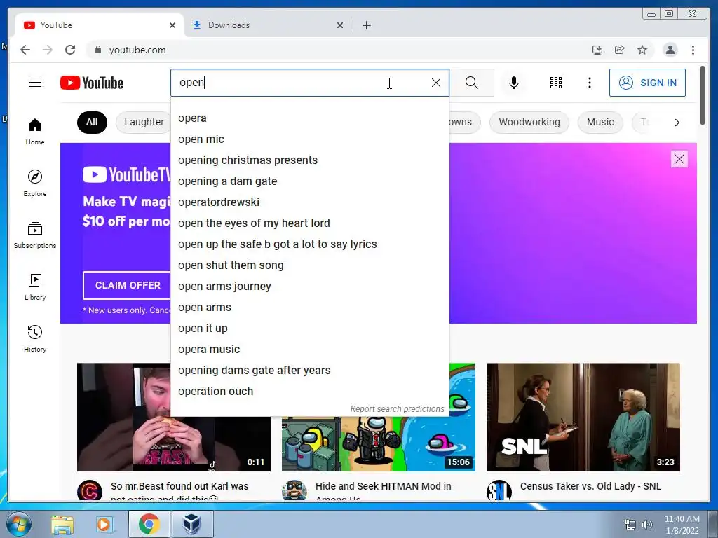This screenshot has width=718, height=538.
Task: Open Windows Explorer from taskbar
Action: pyautogui.click(x=62, y=525)
